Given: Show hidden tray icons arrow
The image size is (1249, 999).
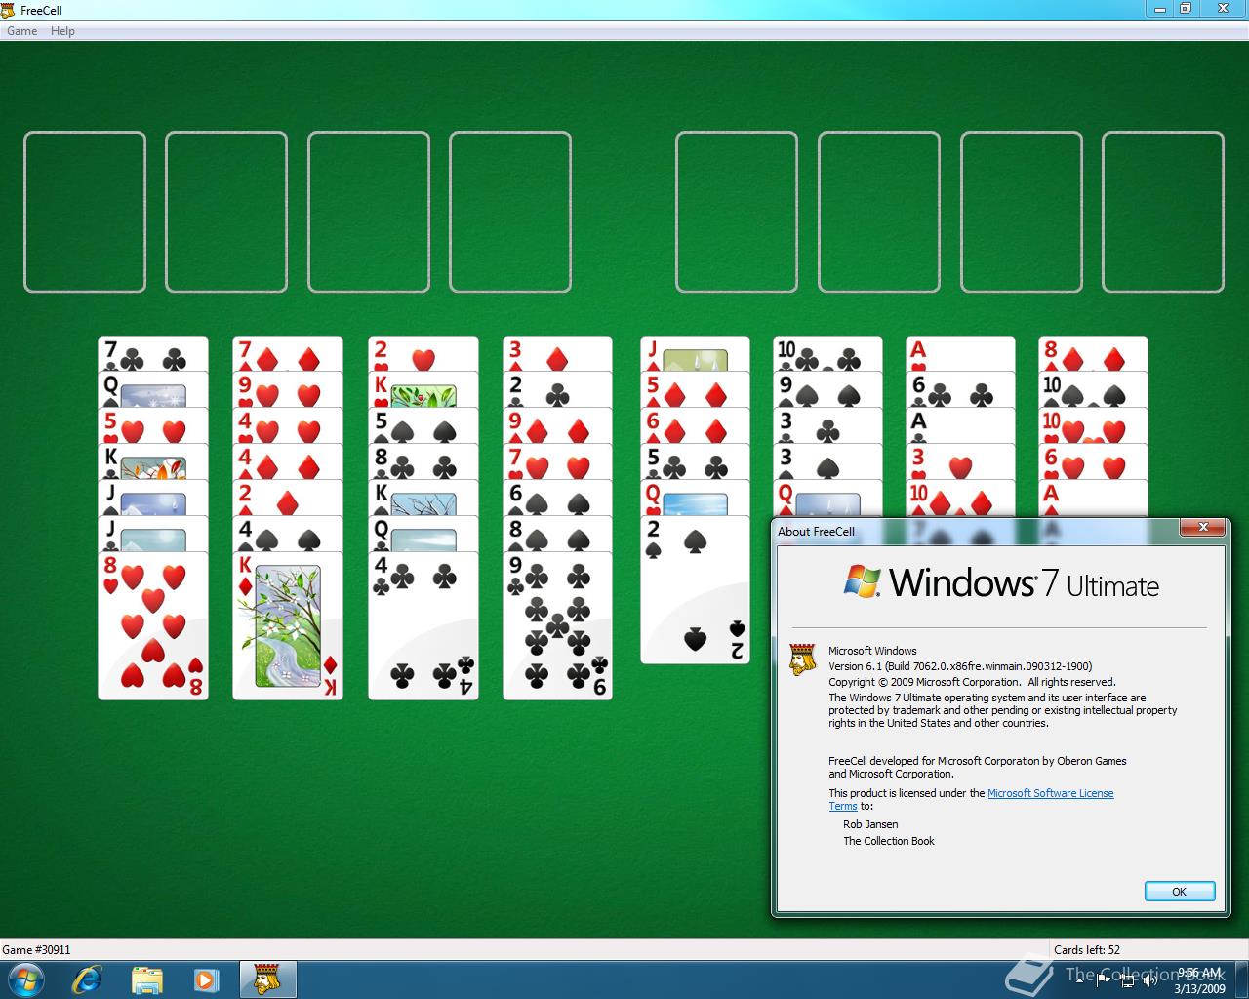Looking at the screenshot, I should click(1079, 979).
